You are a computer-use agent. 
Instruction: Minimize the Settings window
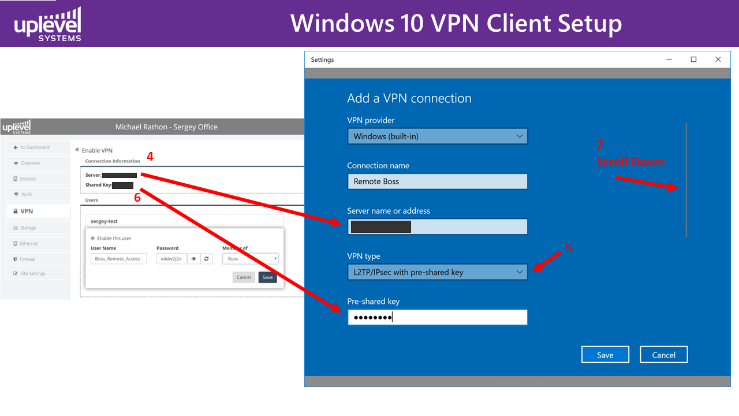670,60
